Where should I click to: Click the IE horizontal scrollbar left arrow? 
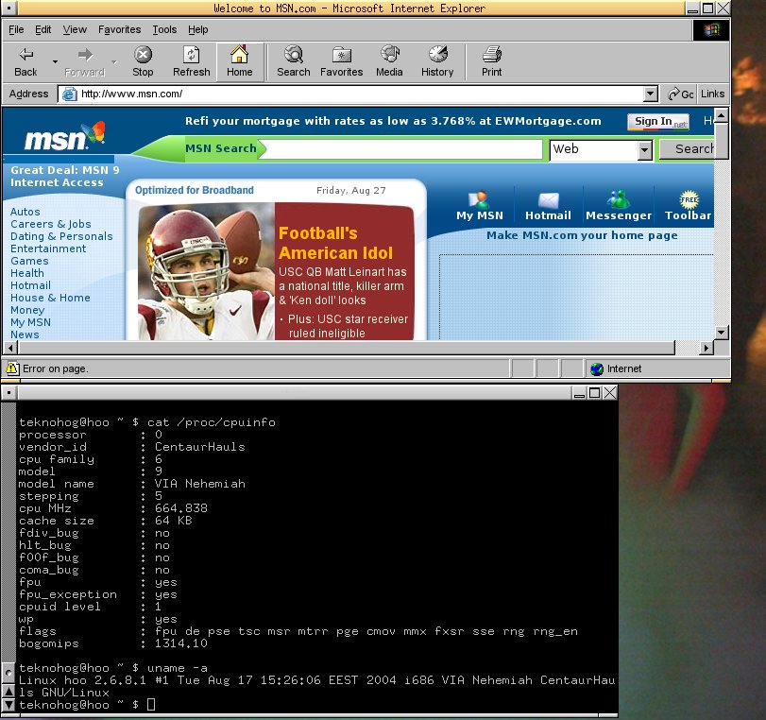[x=10, y=348]
